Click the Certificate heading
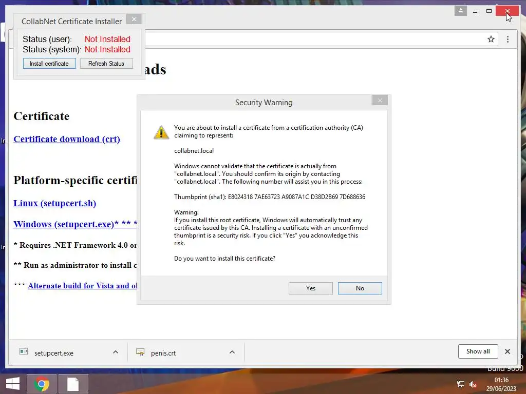Screen dimensions: 526x394 [x=42, y=116]
